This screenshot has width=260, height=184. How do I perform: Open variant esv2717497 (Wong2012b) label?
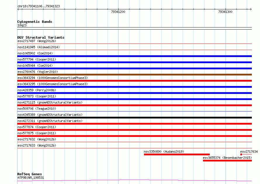pos(37,41)
